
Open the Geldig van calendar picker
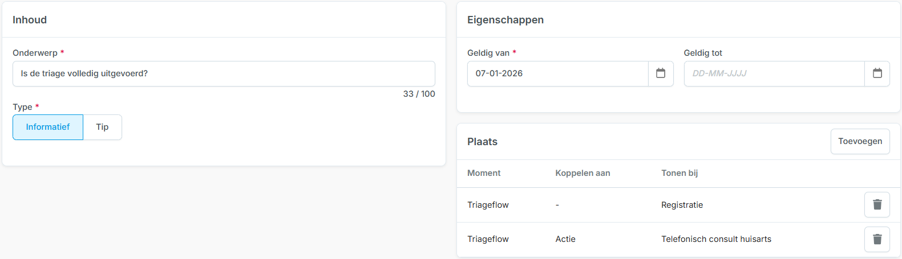[661, 73]
